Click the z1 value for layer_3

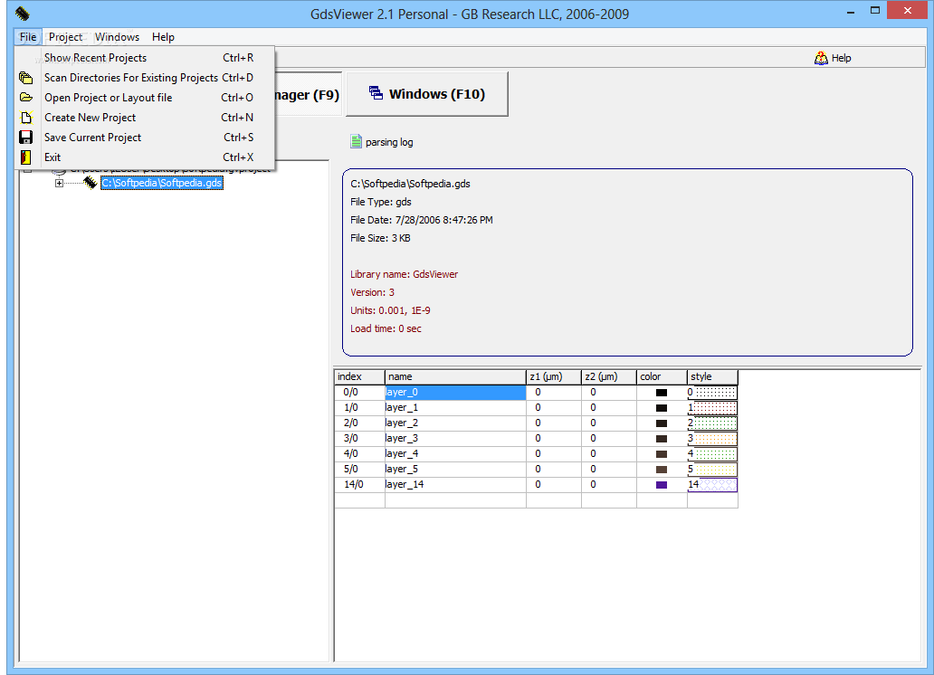(x=553, y=439)
